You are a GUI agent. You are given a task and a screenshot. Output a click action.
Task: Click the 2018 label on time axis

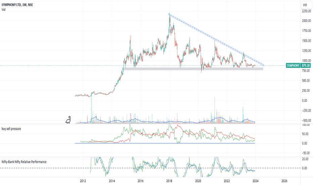click(x=169, y=181)
